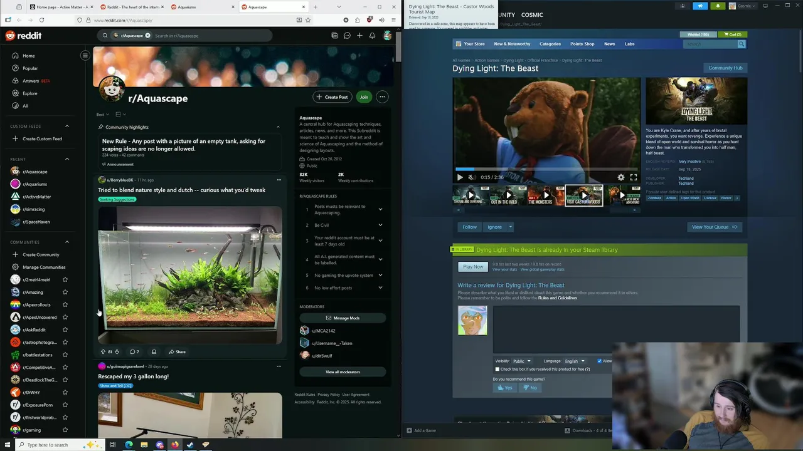This screenshot has width=803, height=451.
Task: Bookmark this page with the star icon
Action: point(308,20)
